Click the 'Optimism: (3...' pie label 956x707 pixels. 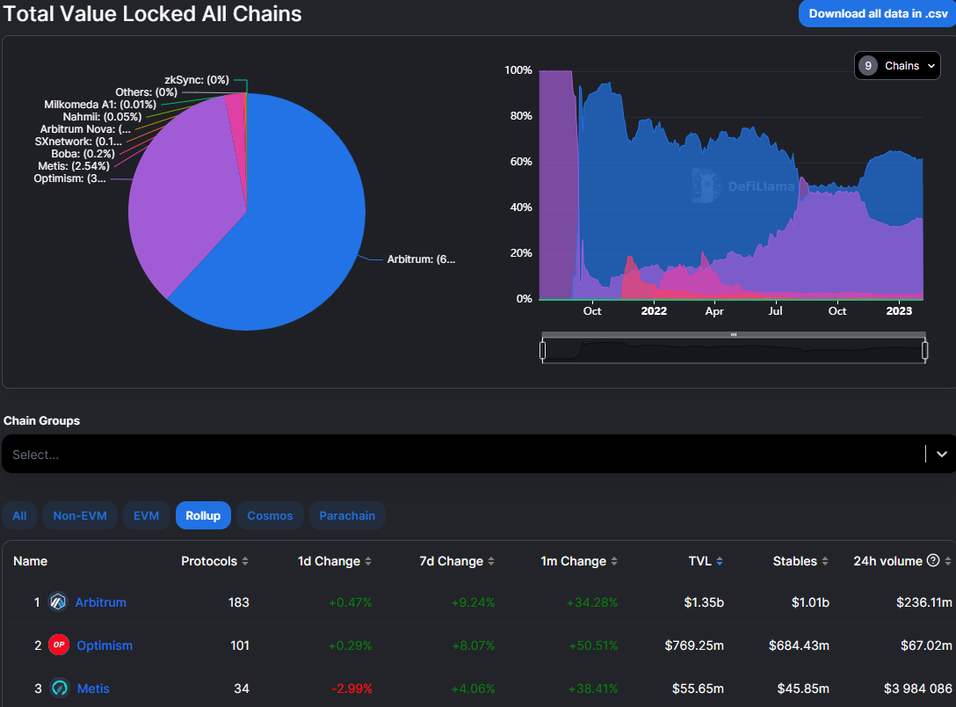tap(70, 179)
